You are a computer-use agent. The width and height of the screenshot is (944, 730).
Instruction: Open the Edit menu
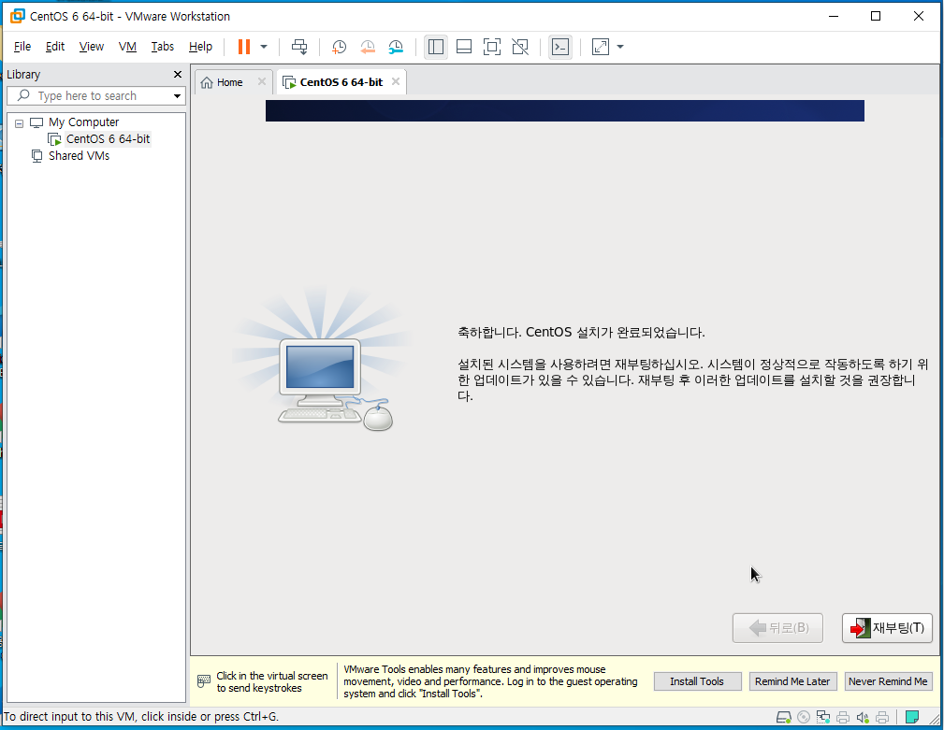(55, 47)
